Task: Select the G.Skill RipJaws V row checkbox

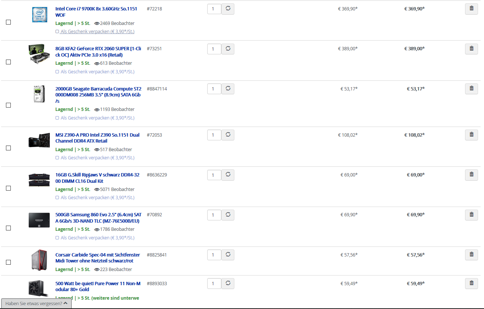Action: pyautogui.click(x=9, y=188)
